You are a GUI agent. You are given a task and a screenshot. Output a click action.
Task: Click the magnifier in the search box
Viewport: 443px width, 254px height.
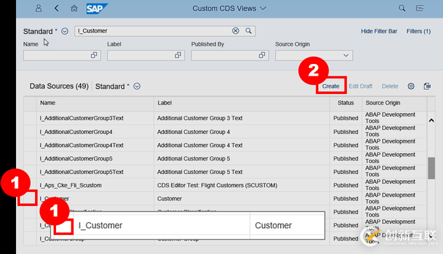click(x=249, y=31)
